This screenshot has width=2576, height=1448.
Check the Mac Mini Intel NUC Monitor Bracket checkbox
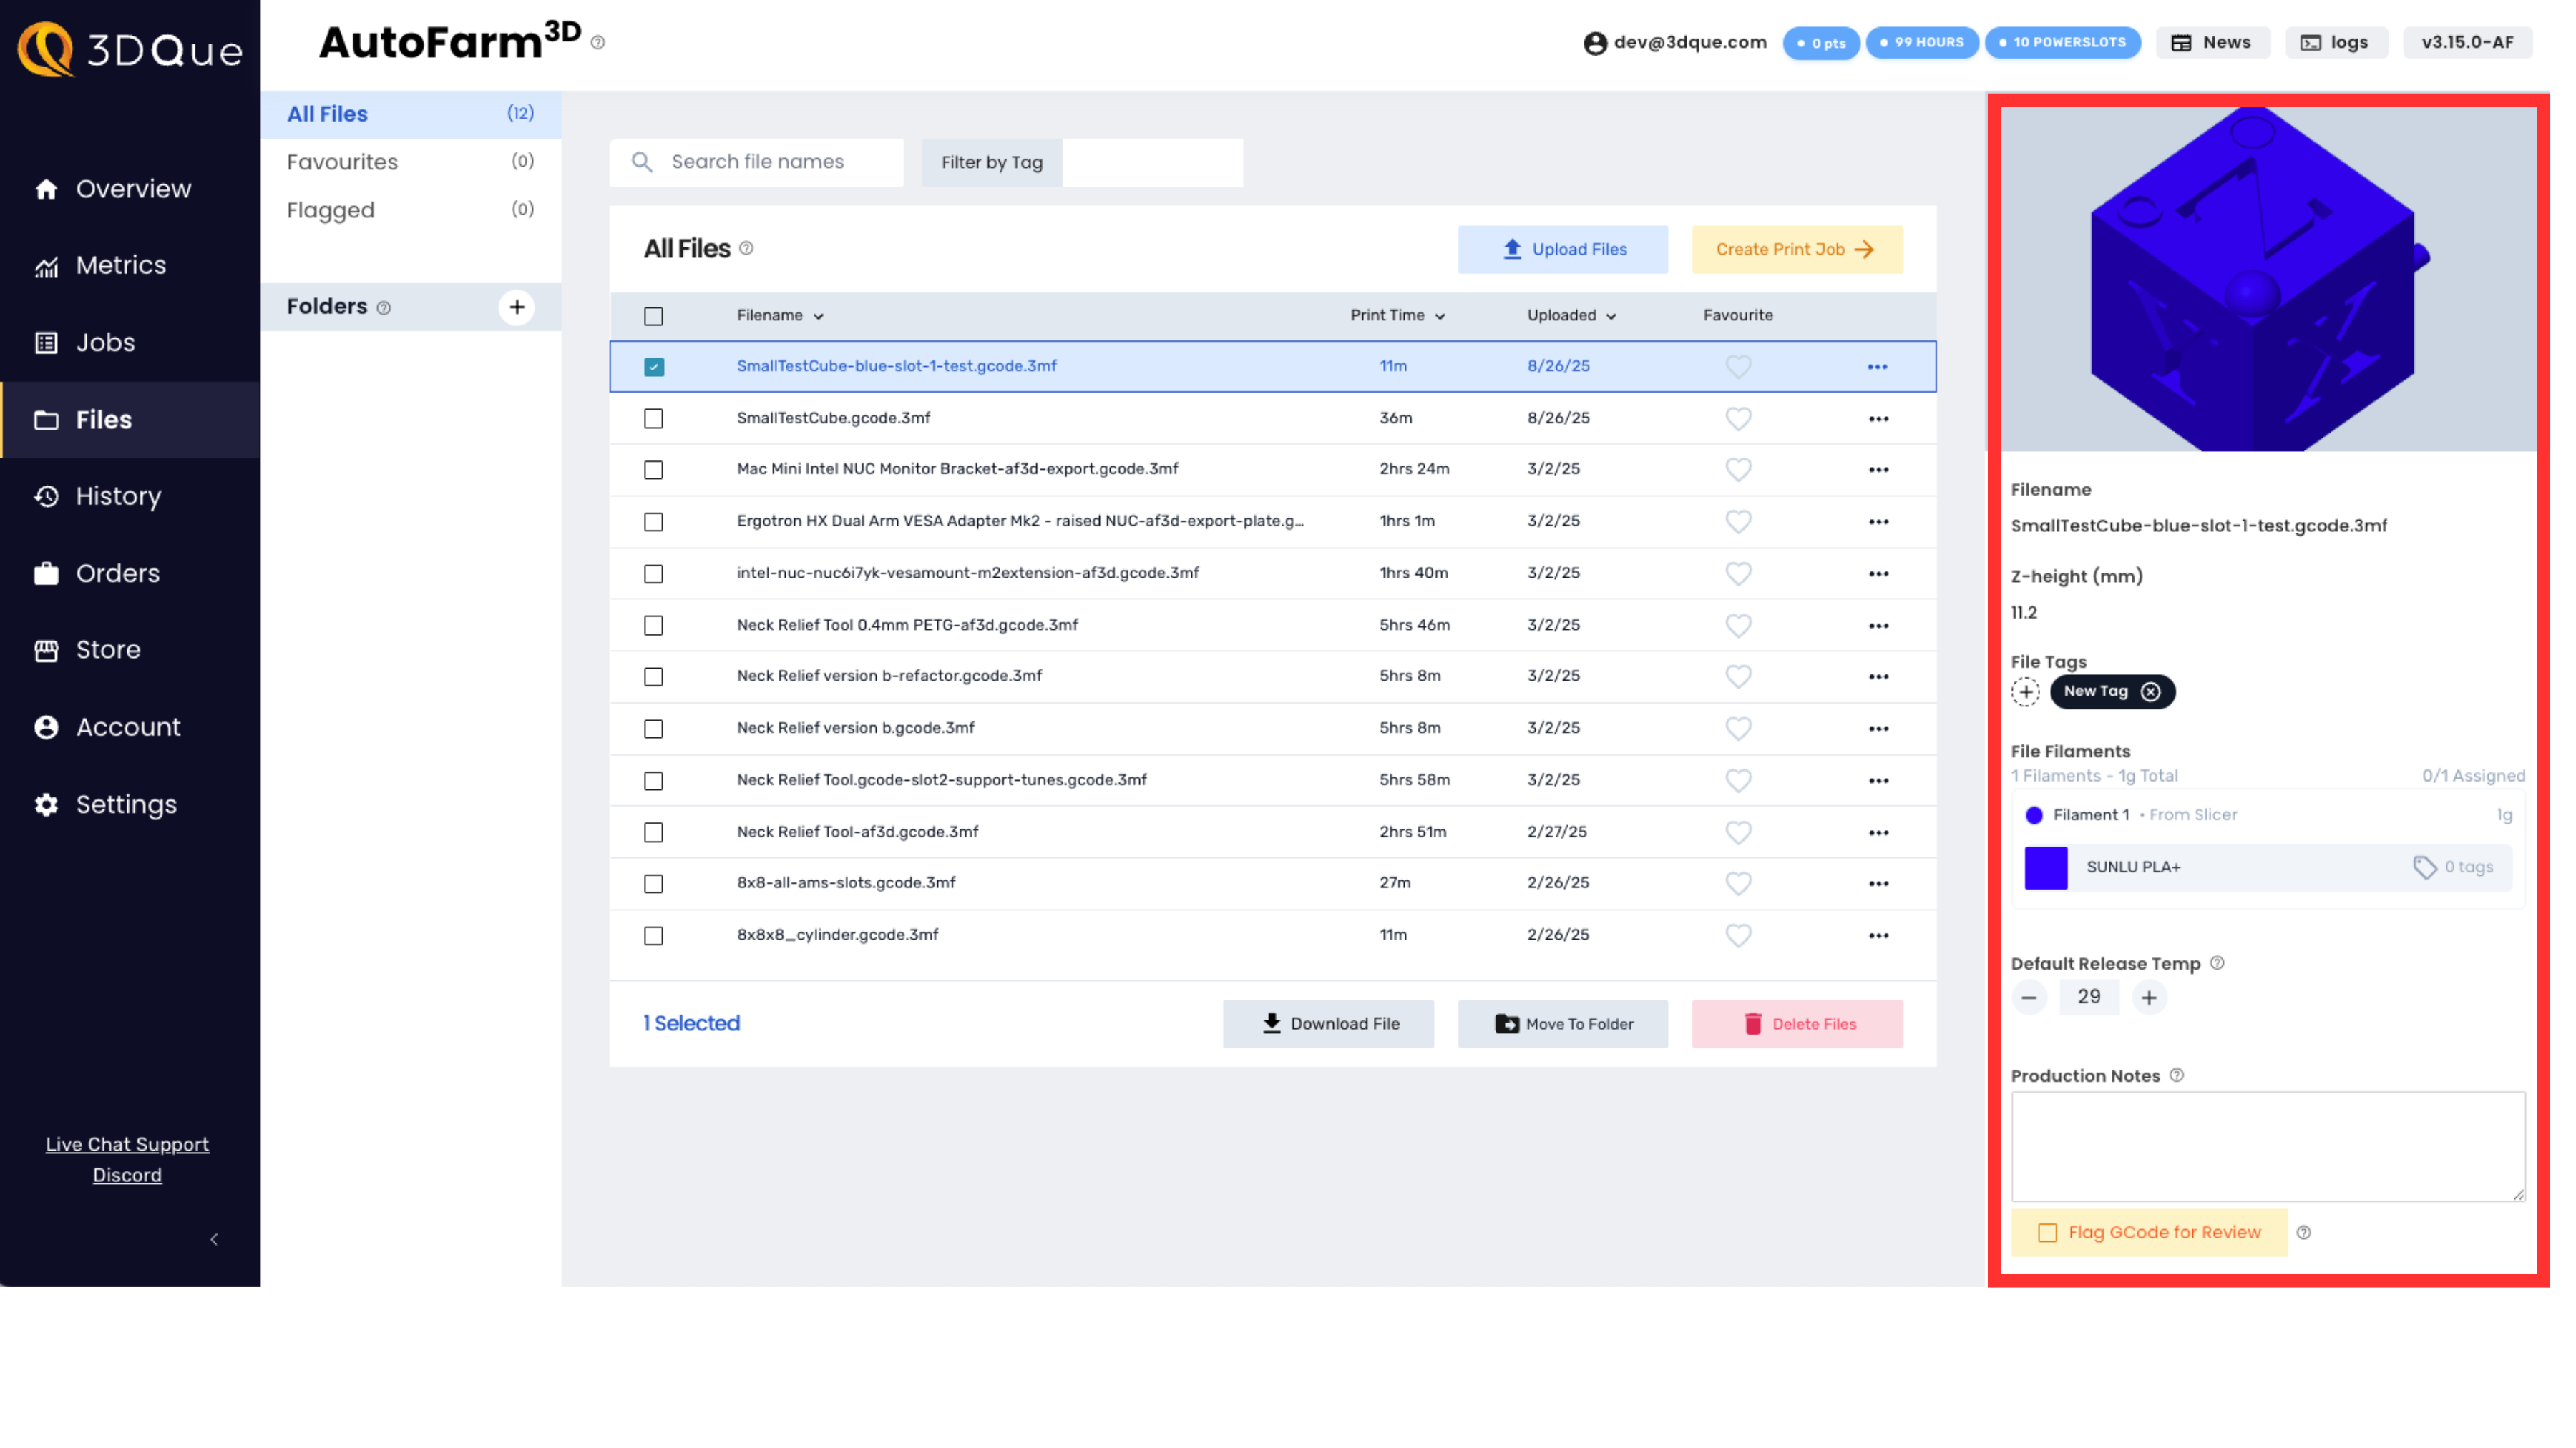point(653,468)
